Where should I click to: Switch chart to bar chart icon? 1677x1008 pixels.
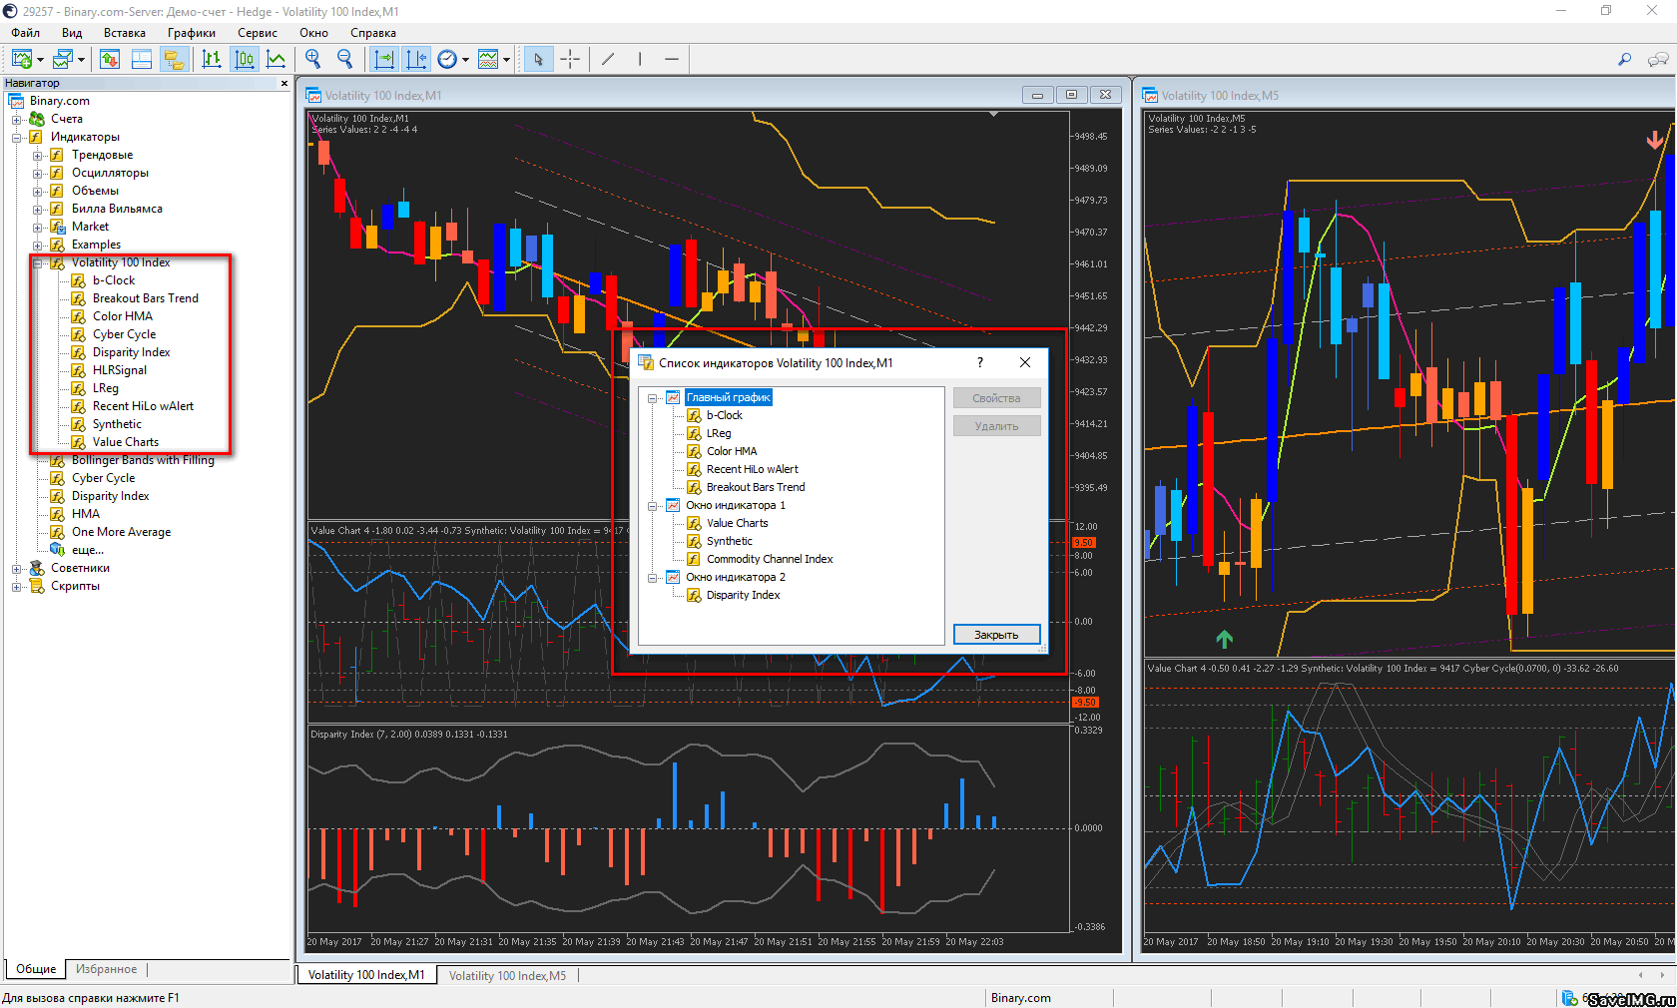pyautogui.click(x=212, y=60)
